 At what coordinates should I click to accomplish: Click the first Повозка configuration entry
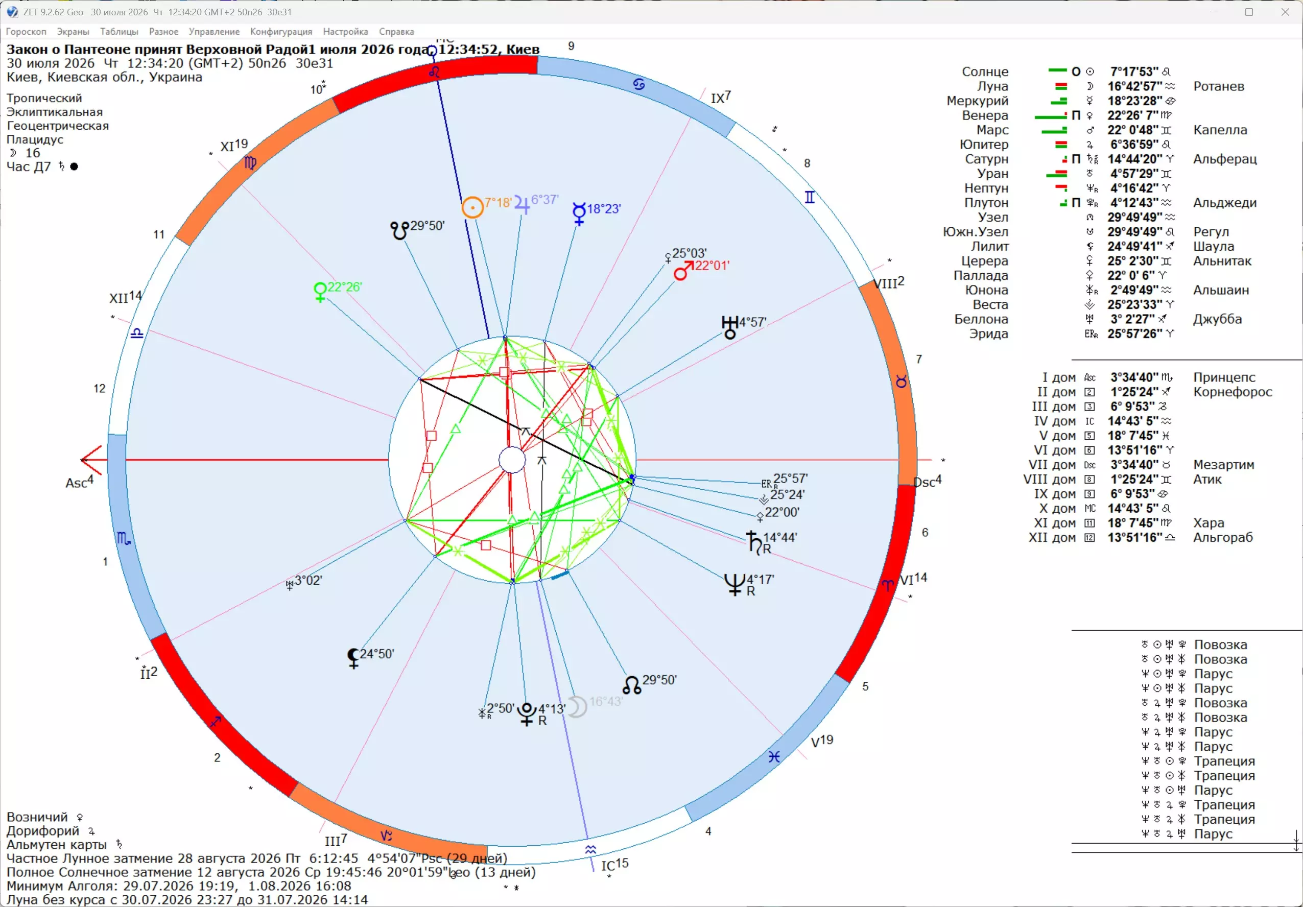[1194, 645]
